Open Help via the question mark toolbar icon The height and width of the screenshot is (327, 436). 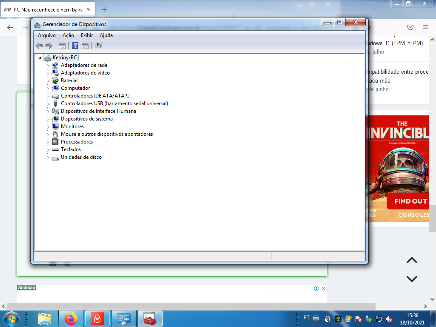point(75,46)
